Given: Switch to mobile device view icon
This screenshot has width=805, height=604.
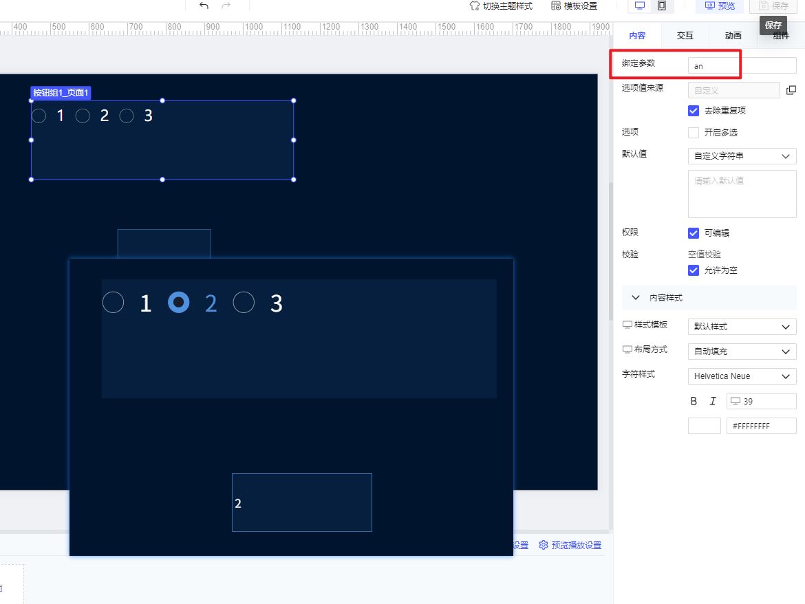Looking at the screenshot, I should (x=661, y=6).
